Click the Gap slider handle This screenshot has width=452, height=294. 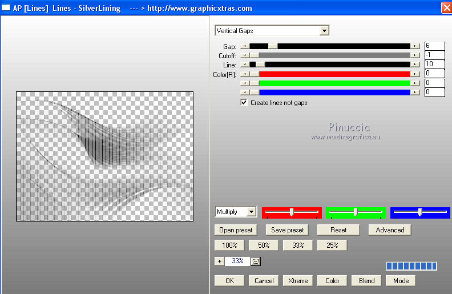pyautogui.click(x=273, y=46)
